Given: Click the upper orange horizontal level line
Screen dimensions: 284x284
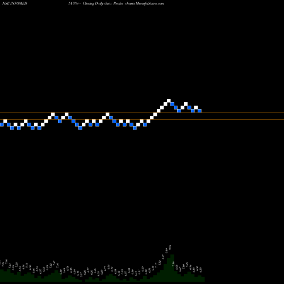Looking at the screenshot, I should 142,113.
